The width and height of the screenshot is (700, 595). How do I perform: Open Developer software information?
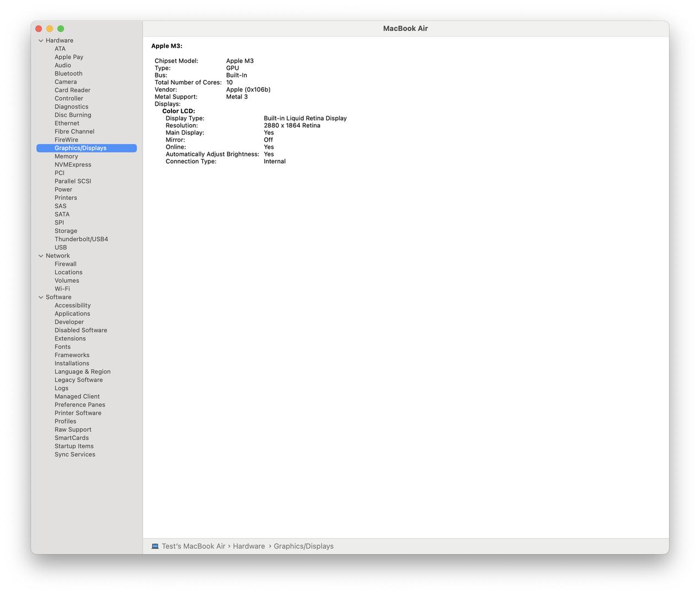click(x=69, y=322)
